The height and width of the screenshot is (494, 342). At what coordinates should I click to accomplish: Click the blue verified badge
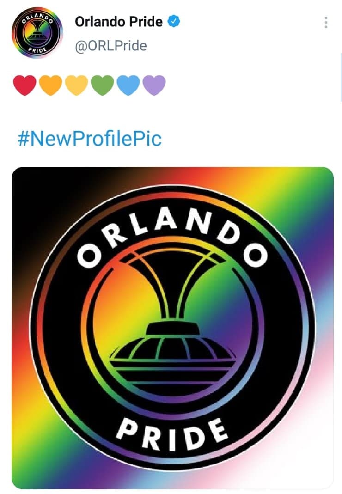tap(174, 21)
